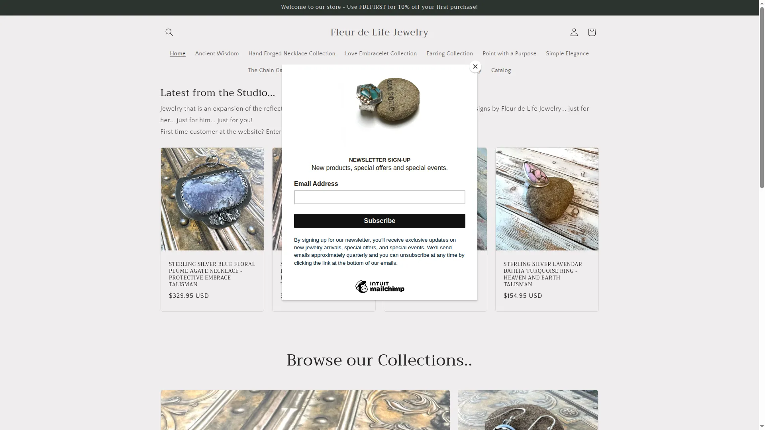This screenshot has width=765, height=430.
Task: Open the large tin-tile collection image
Action: coord(305,410)
